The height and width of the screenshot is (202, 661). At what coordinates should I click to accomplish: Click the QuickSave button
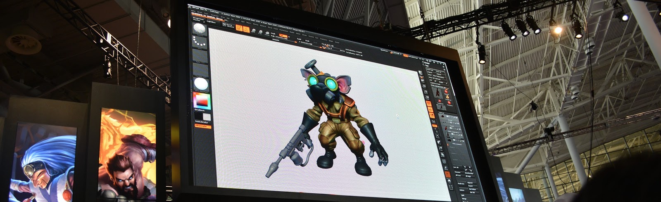pyautogui.click(x=384, y=50)
